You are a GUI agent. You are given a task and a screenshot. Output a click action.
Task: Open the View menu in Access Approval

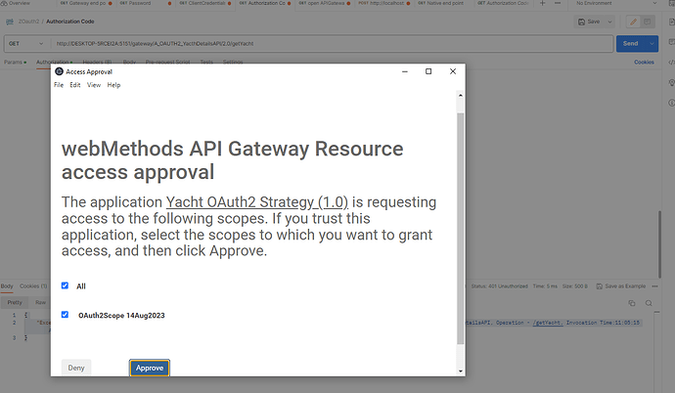(94, 85)
